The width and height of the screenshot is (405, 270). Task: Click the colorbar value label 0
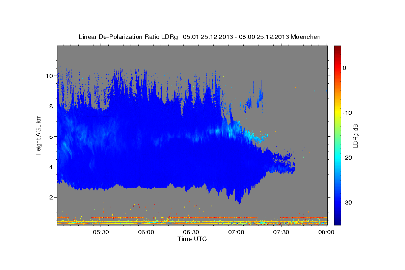tap(345, 68)
